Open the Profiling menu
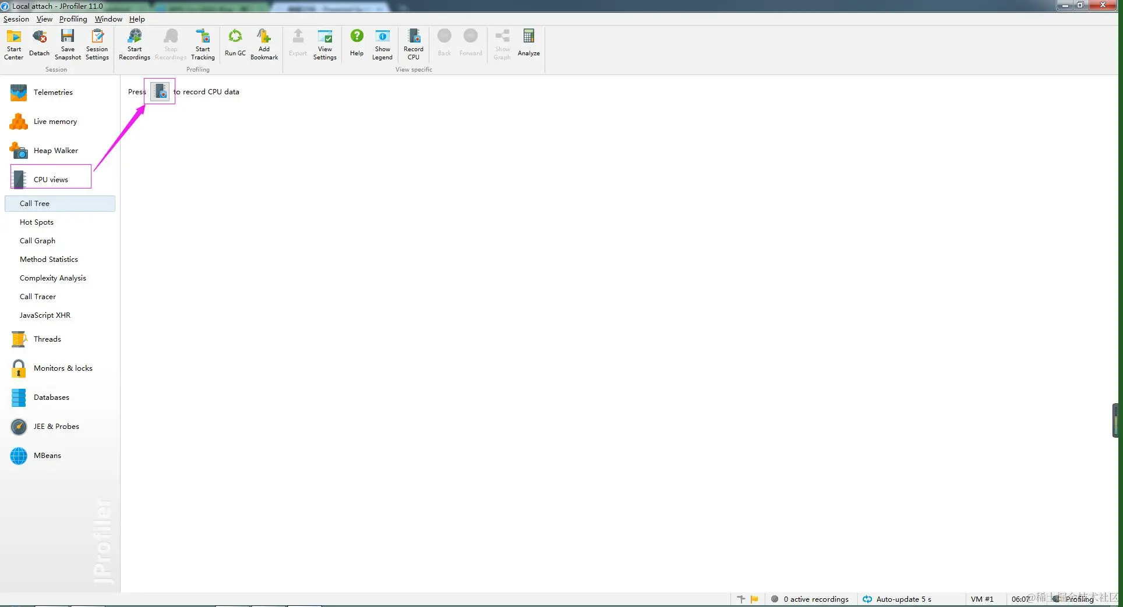Viewport: 1123px width, 607px height. pyautogui.click(x=73, y=19)
